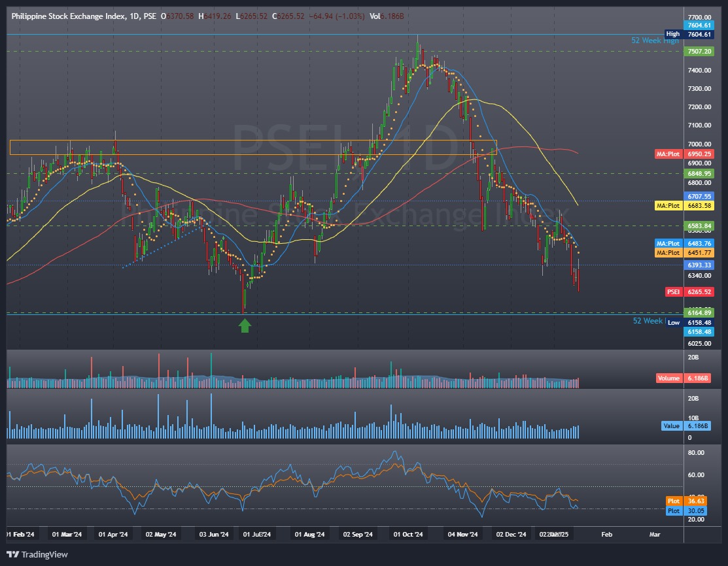Click the green arrow marker below the June low
Screen dimensions: 728x566
pos(245,325)
